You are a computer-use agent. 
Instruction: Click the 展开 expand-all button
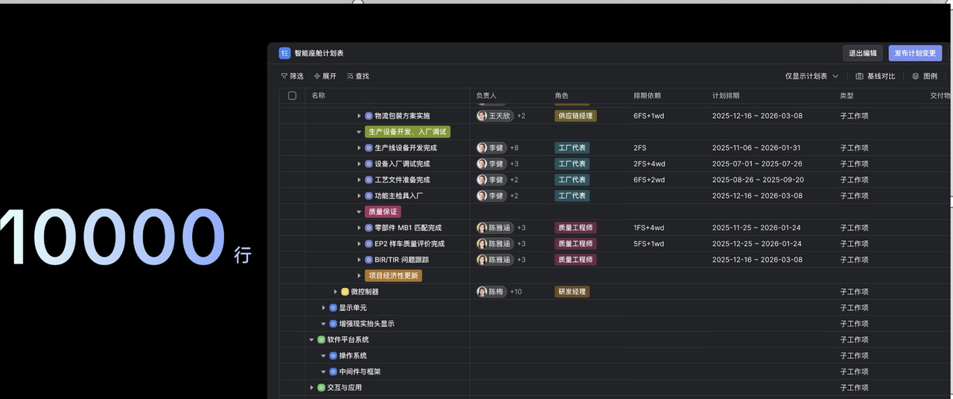325,76
